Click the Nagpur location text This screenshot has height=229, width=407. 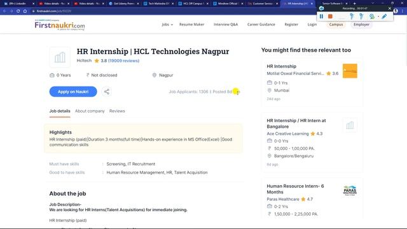[166, 75]
